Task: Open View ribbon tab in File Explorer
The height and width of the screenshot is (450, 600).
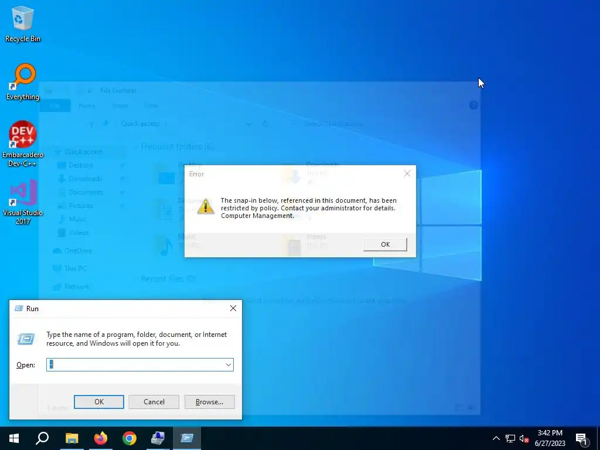Action: pyautogui.click(x=151, y=105)
